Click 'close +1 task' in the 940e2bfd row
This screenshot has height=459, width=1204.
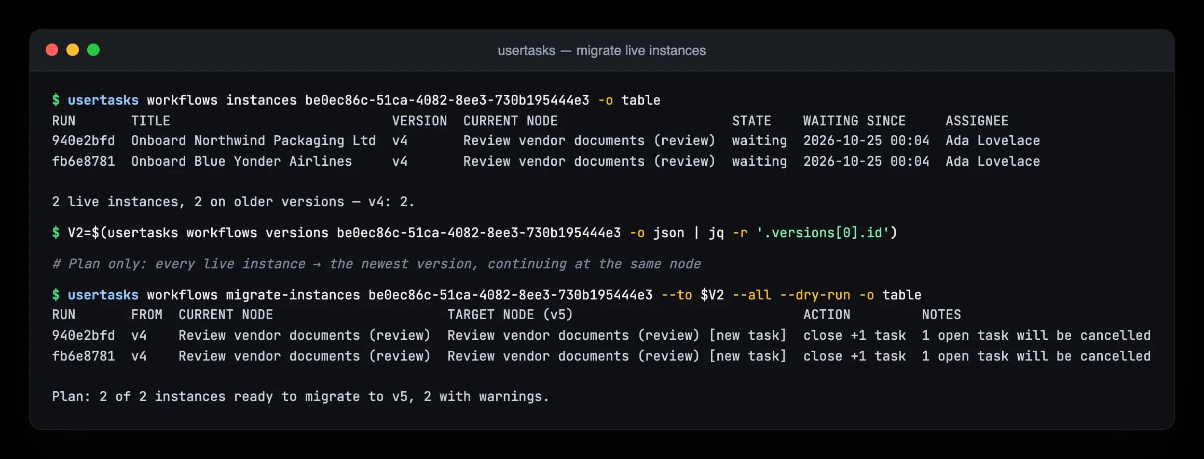point(854,335)
